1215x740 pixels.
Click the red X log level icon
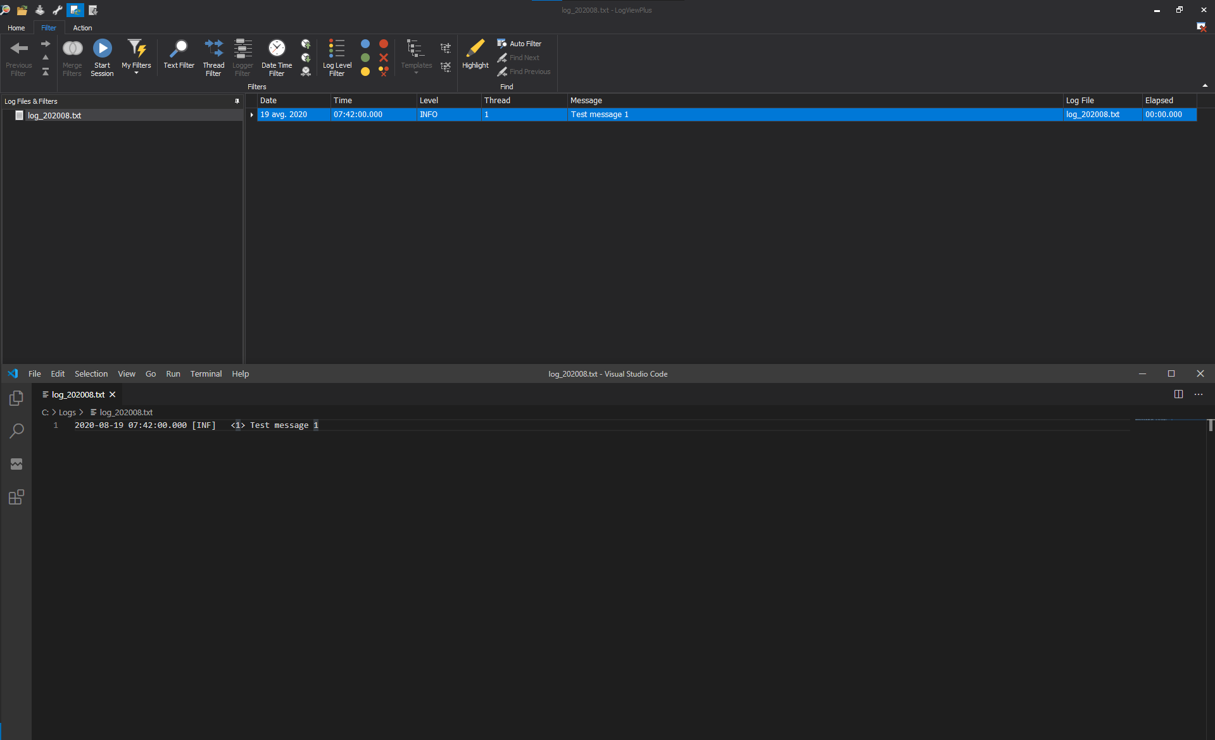pyautogui.click(x=384, y=58)
